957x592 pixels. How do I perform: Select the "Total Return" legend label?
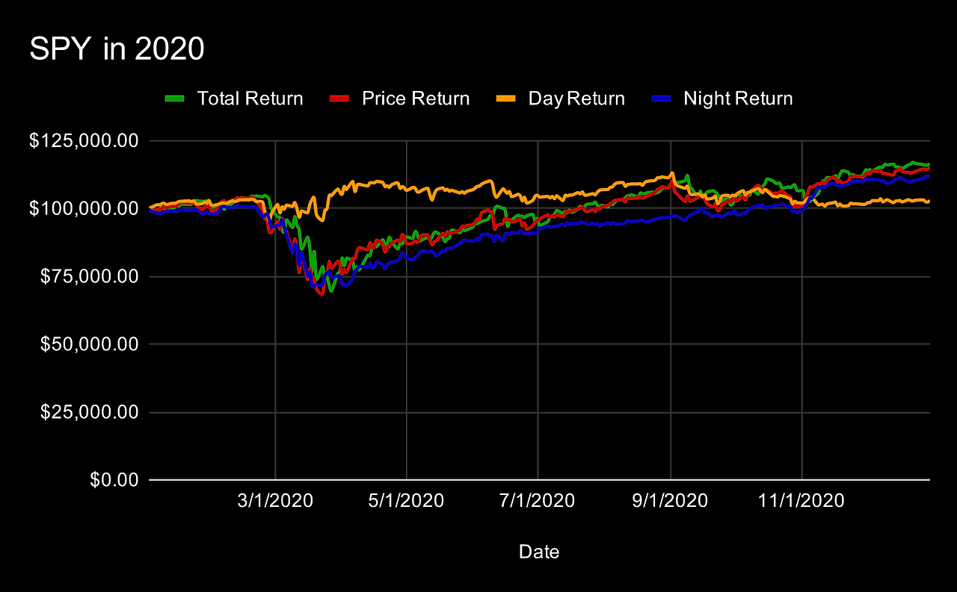[x=250, y=99]
